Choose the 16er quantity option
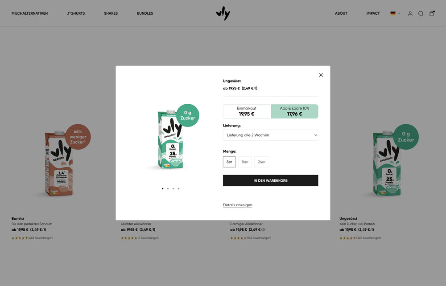The height and width of the screenshot is (286, 446). (x=245, y=162)
